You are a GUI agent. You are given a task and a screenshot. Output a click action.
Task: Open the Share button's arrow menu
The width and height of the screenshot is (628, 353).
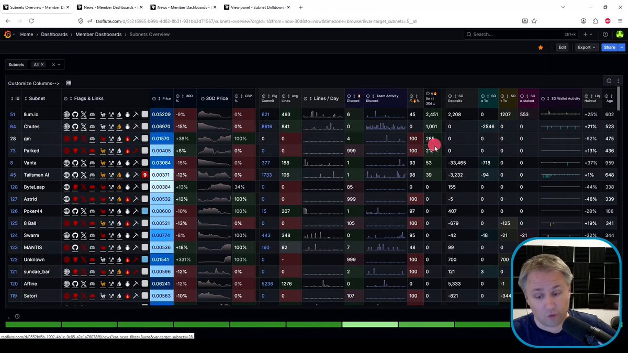click(x=622, y=47)
